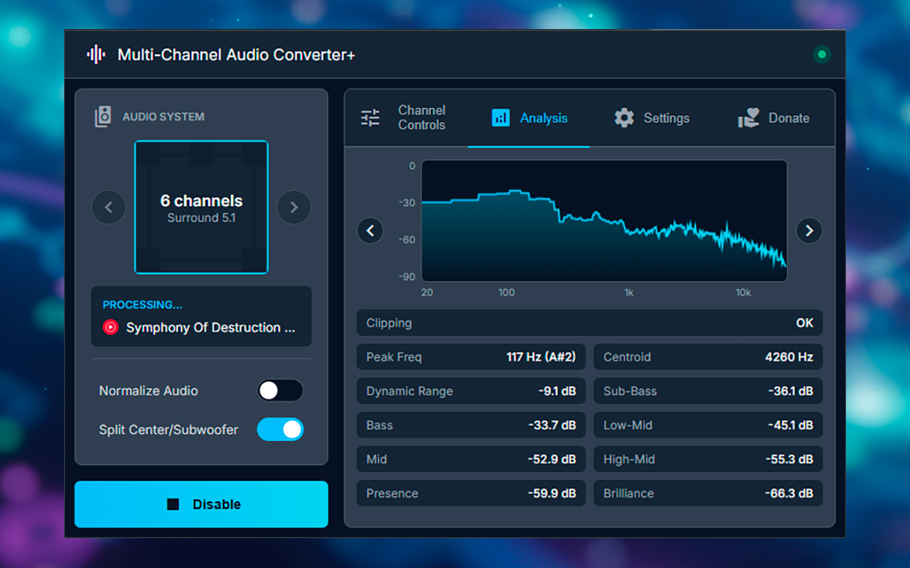Click the frequency spectrum graph

point(604,221)
